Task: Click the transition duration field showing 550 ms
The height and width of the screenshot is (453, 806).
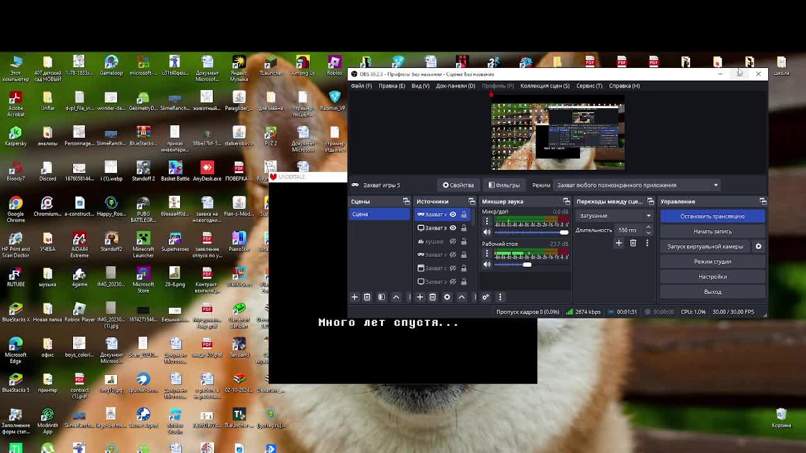Action: pyautogui.click(x=628, y=230)
